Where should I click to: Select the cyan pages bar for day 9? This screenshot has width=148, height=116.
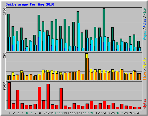click(x=44, y=41)
